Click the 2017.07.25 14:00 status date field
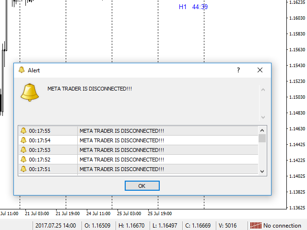The width and height of the screenshot is (307, 230). pos(54,226)
